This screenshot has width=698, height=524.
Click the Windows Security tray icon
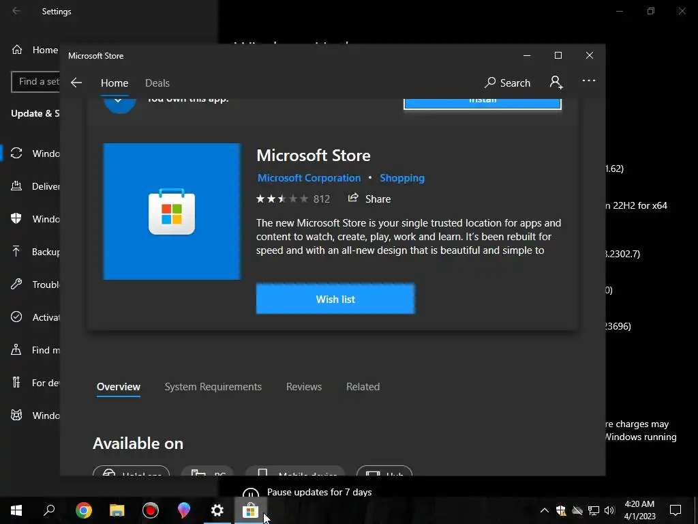coord(561,510)
